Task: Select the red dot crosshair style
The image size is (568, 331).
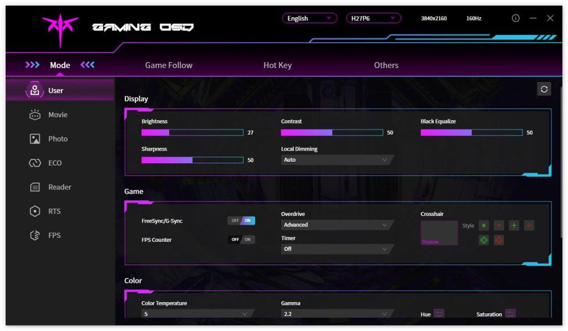Action: (499, 225)
